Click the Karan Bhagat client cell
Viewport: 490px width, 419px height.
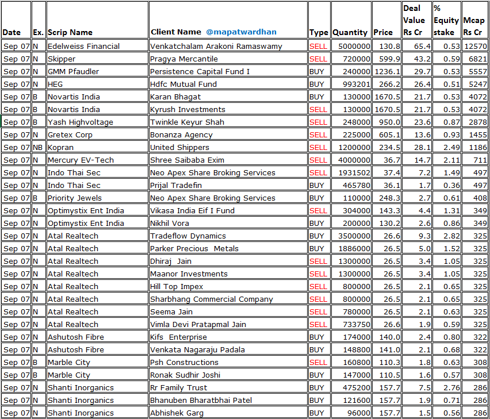[228, 97]
